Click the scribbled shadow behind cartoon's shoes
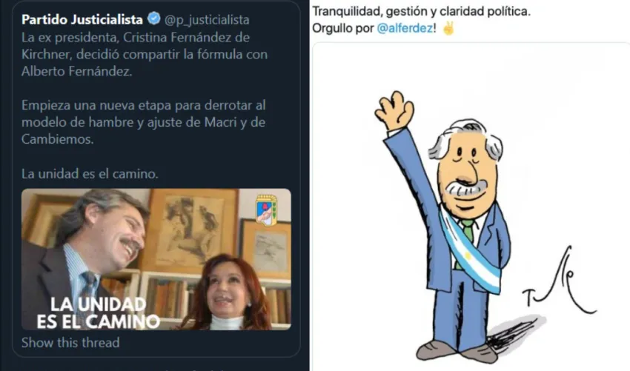 (x=515, y=332)
